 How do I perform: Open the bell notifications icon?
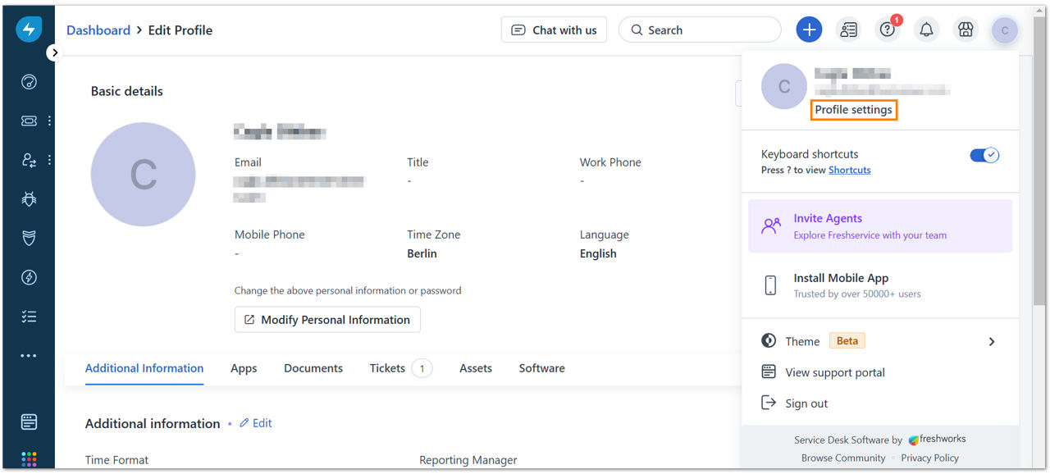(x=926, y=30)
